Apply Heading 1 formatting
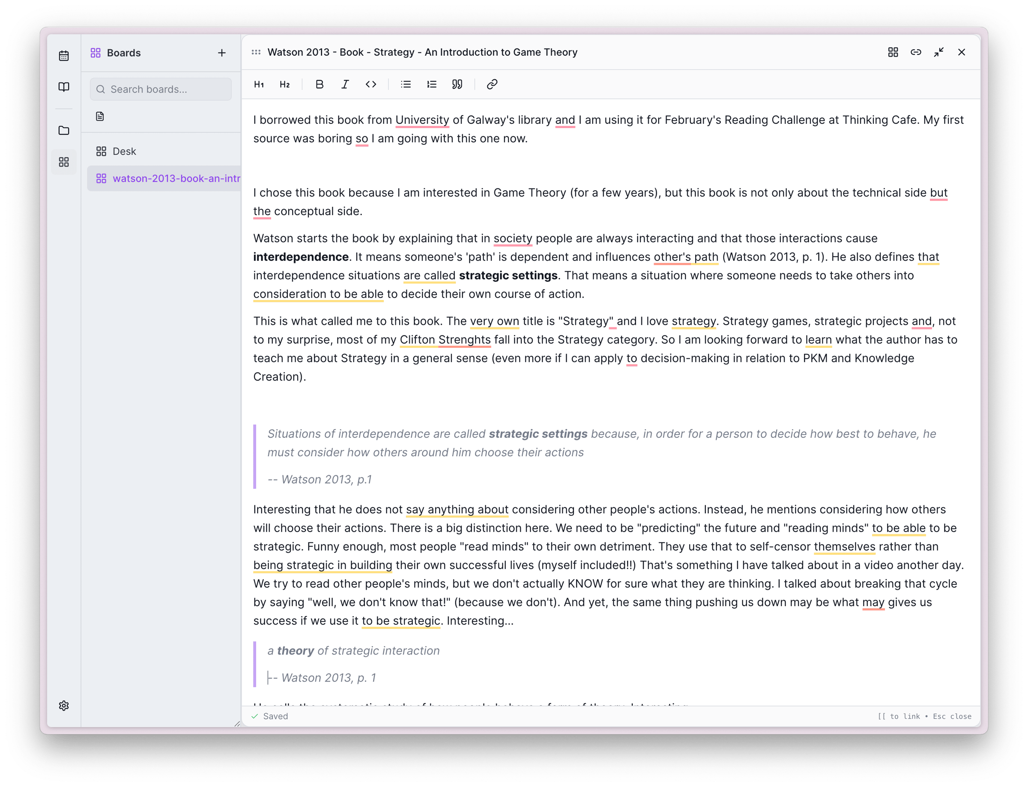1028x787 pixels. click(259, 84)
